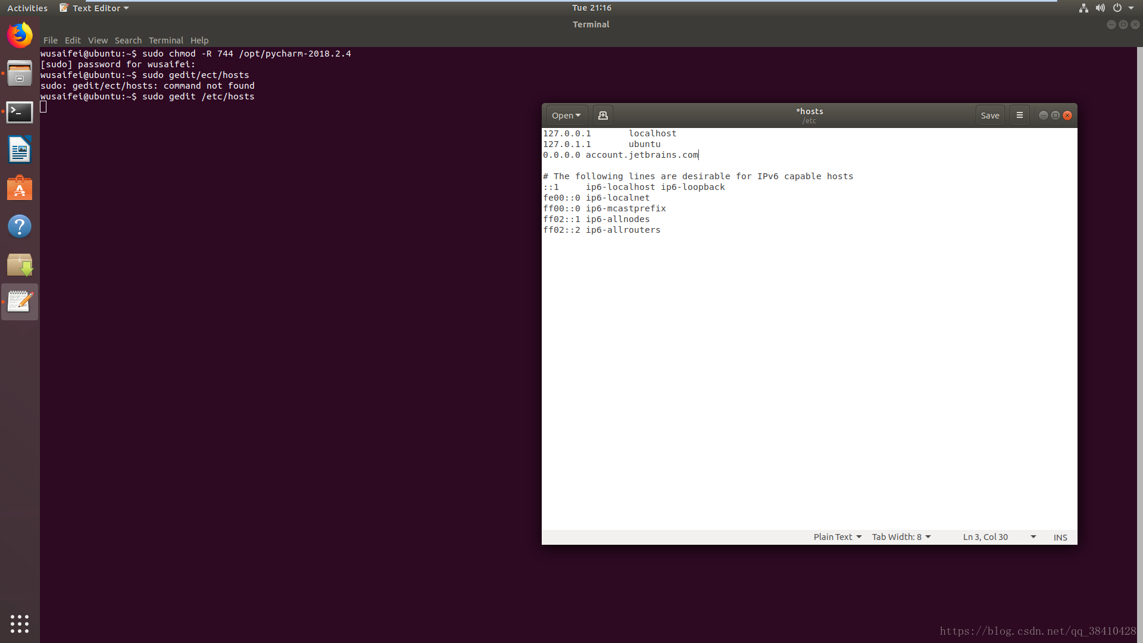
Task: Click the Files manager icon in dock
Action: (x=20, y=74)
